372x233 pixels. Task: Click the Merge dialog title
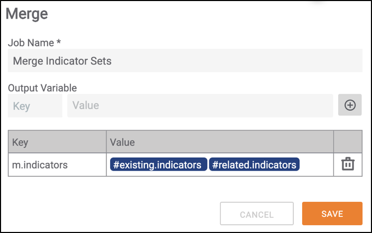pos(27,14)
